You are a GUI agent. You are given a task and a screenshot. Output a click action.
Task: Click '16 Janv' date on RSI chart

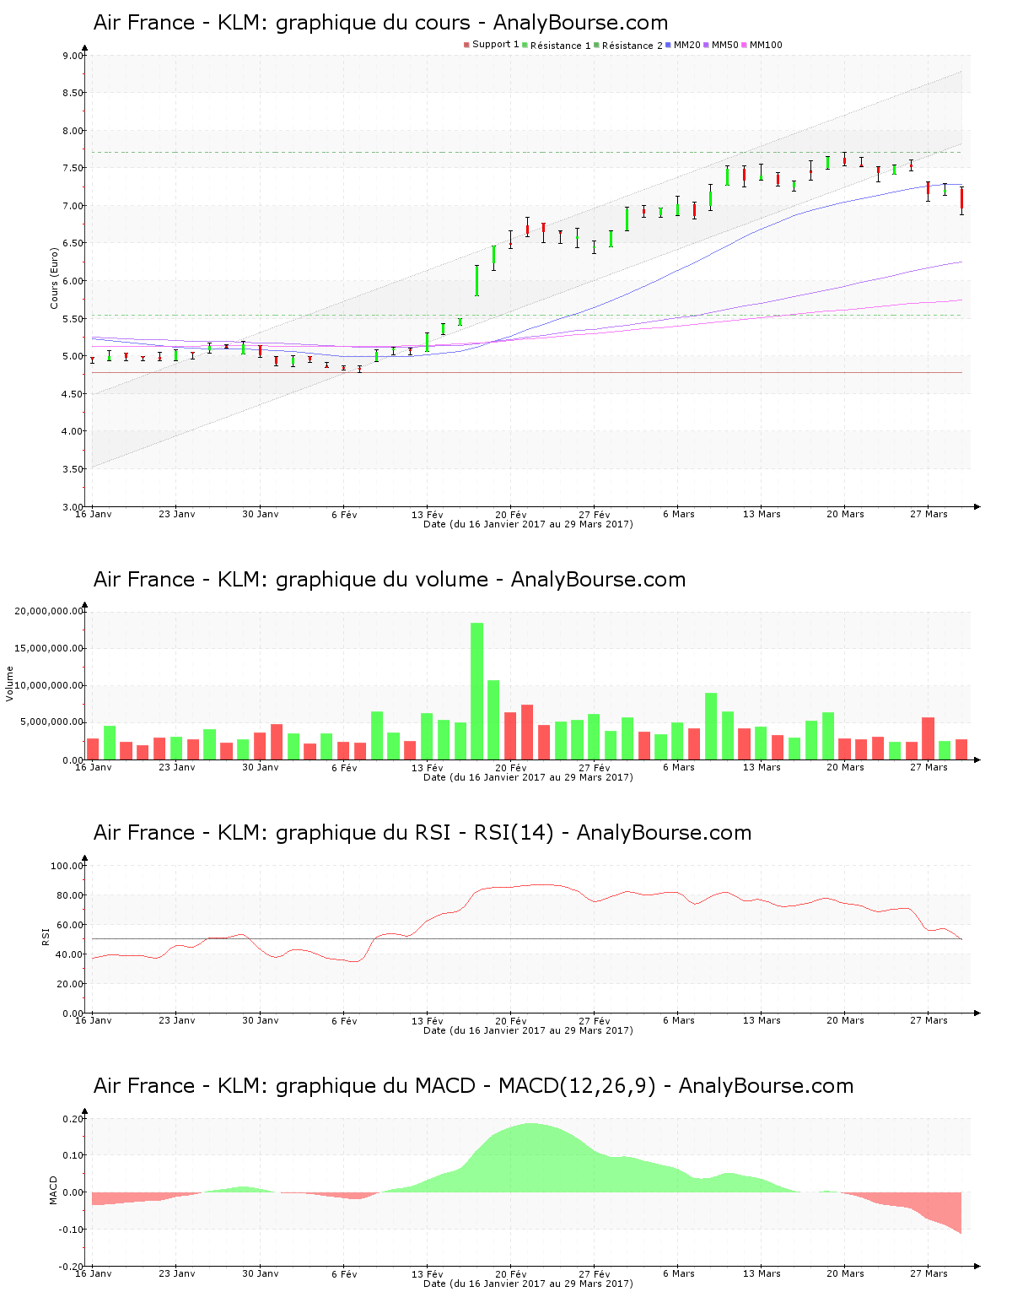93,1020
